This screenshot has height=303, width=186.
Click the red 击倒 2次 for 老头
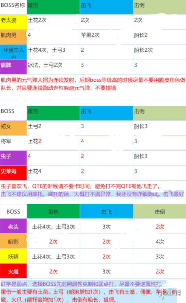pyautogui.click(x=160, y=226)
